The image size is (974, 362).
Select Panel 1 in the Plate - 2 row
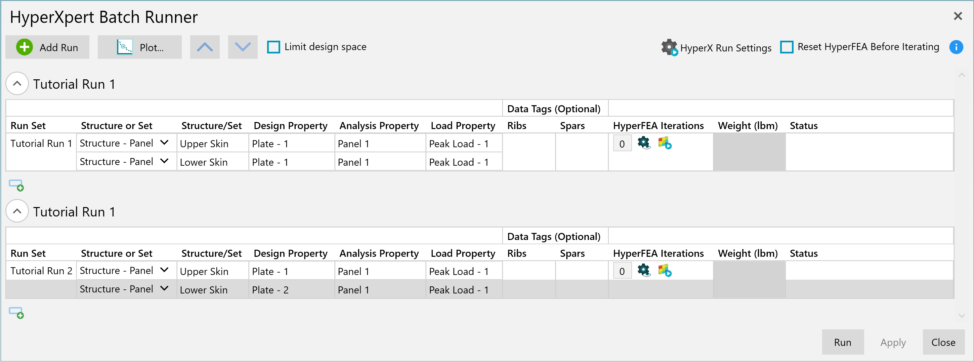click(380, 290)
